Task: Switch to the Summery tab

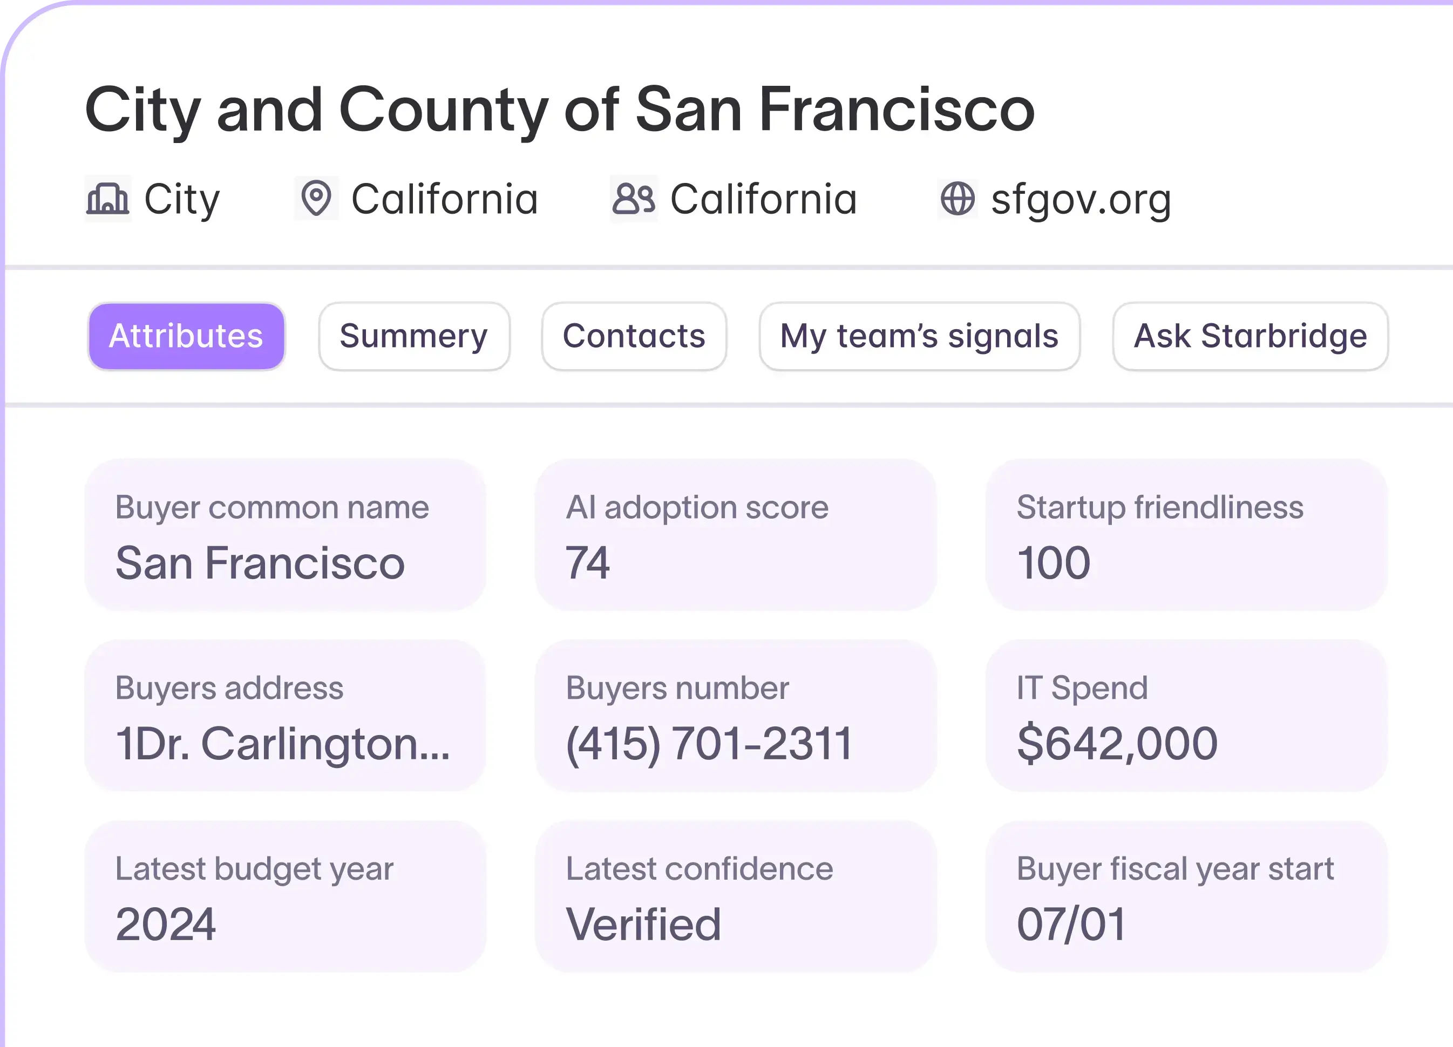Action: [414, 336]
